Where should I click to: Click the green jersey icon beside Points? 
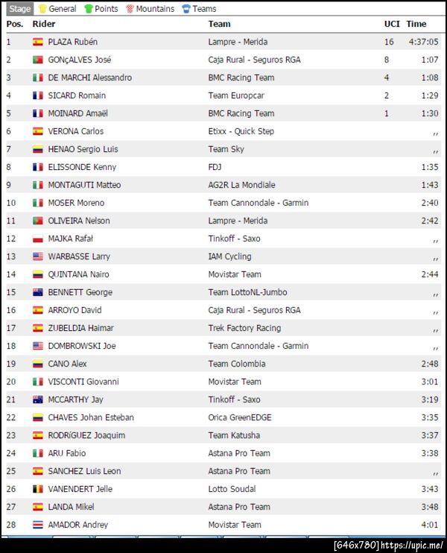coord(89,9)
